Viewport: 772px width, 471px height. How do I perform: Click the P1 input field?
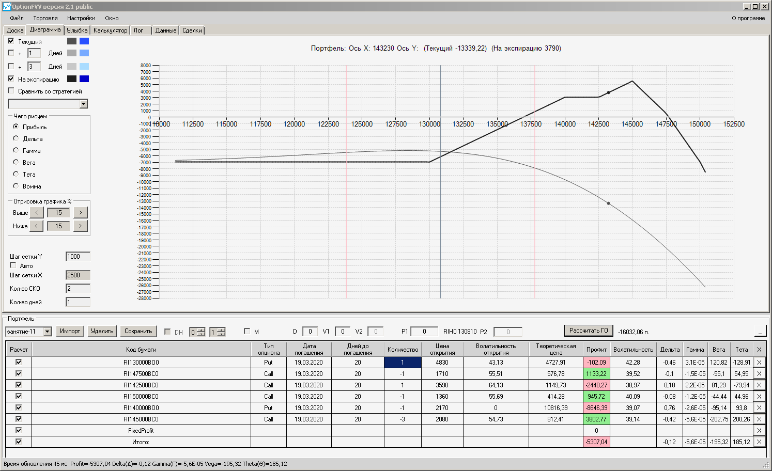(x=425, y=332)
